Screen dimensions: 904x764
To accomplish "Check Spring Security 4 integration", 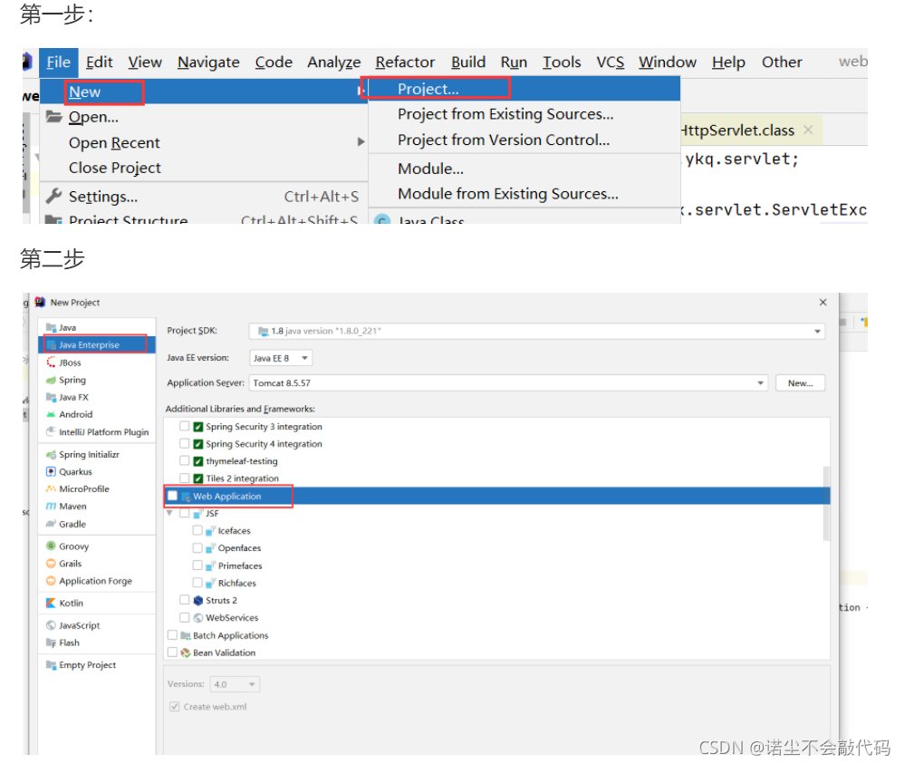I will (x=185, y=443).
